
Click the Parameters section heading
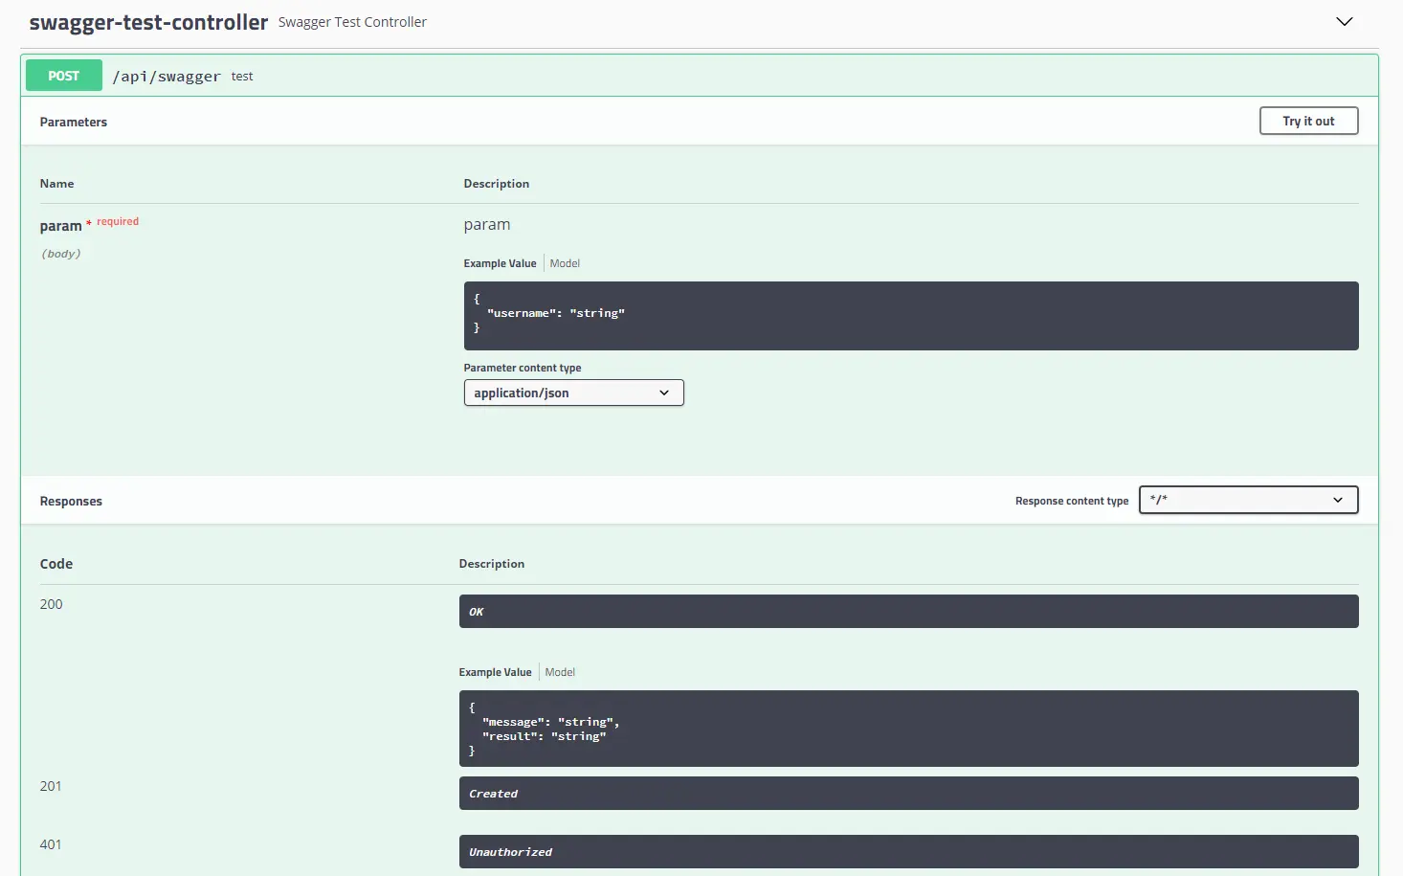pyautogui.click(x=74, y=122)
